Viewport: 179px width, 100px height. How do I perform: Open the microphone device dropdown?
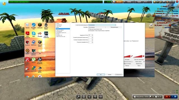pos(97,27)
